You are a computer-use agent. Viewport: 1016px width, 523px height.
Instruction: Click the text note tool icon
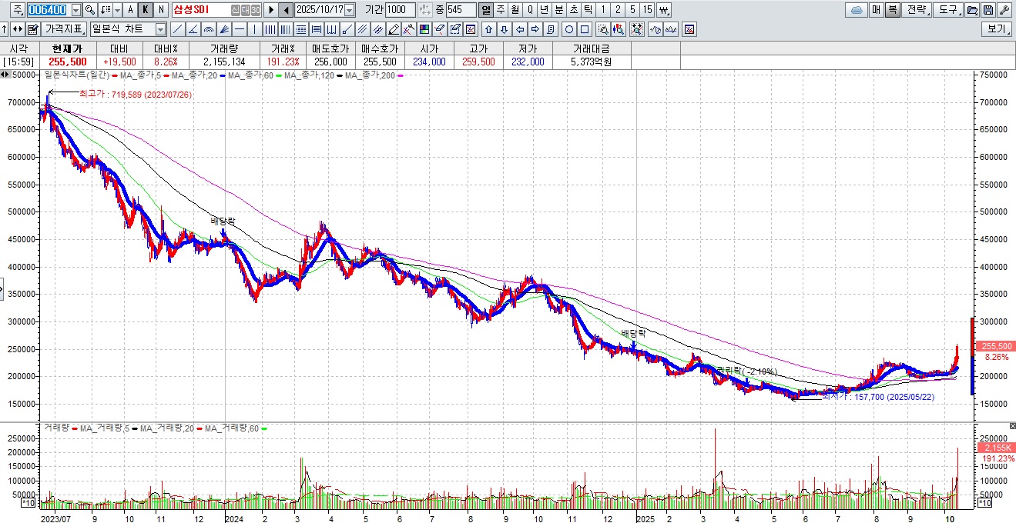[x=551, y=29]
